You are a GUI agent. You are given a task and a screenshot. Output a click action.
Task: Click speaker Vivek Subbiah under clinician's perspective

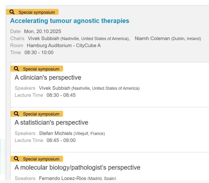[55, 88]
